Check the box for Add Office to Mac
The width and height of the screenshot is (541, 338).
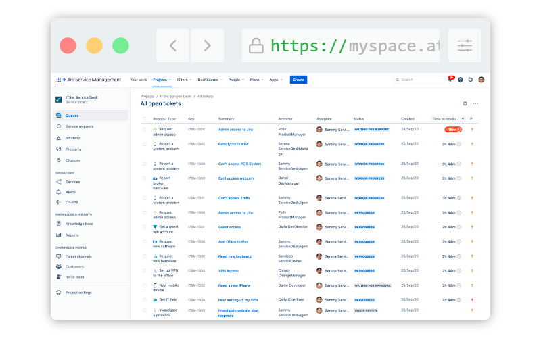click(x=145, y=242)
